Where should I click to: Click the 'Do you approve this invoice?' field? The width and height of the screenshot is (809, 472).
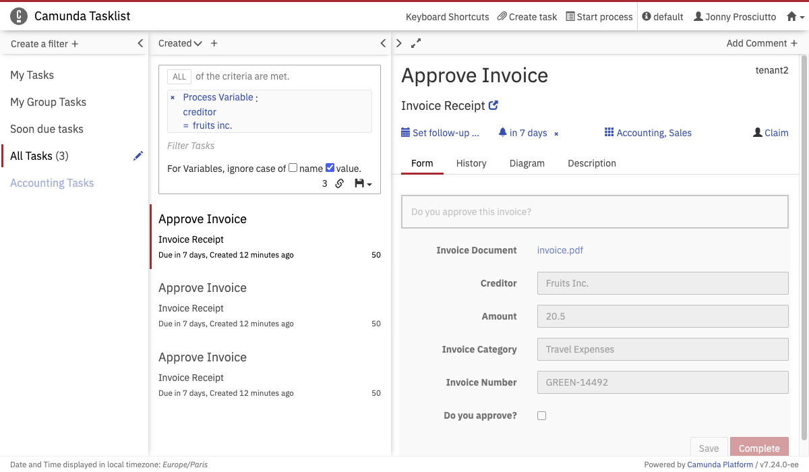[x=594, y=212]
